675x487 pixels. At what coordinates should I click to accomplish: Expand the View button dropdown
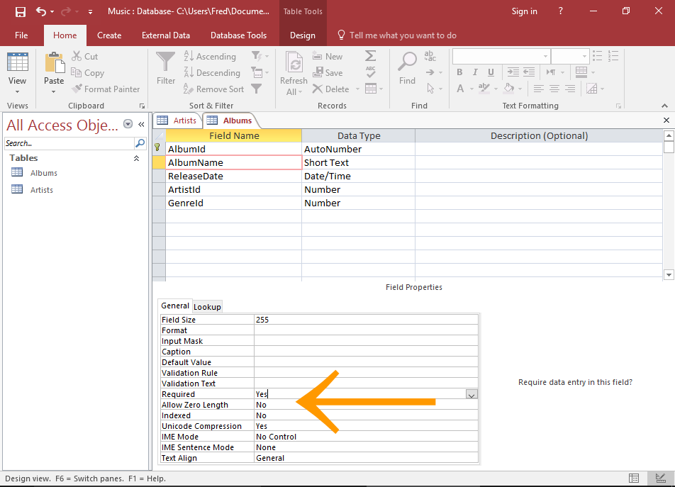click(18, 91)
